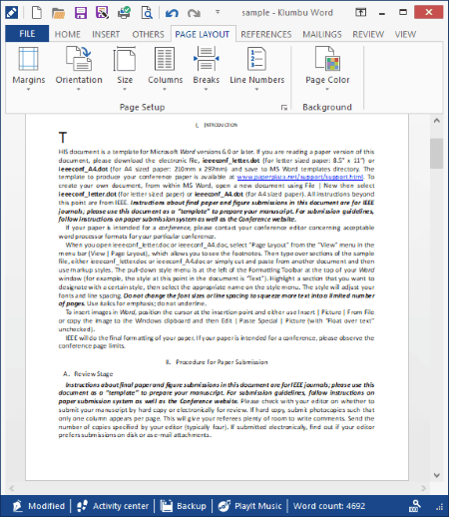Click the Orientation icon
This screenshot has width=449, height=517.
(x=79, y=59)
